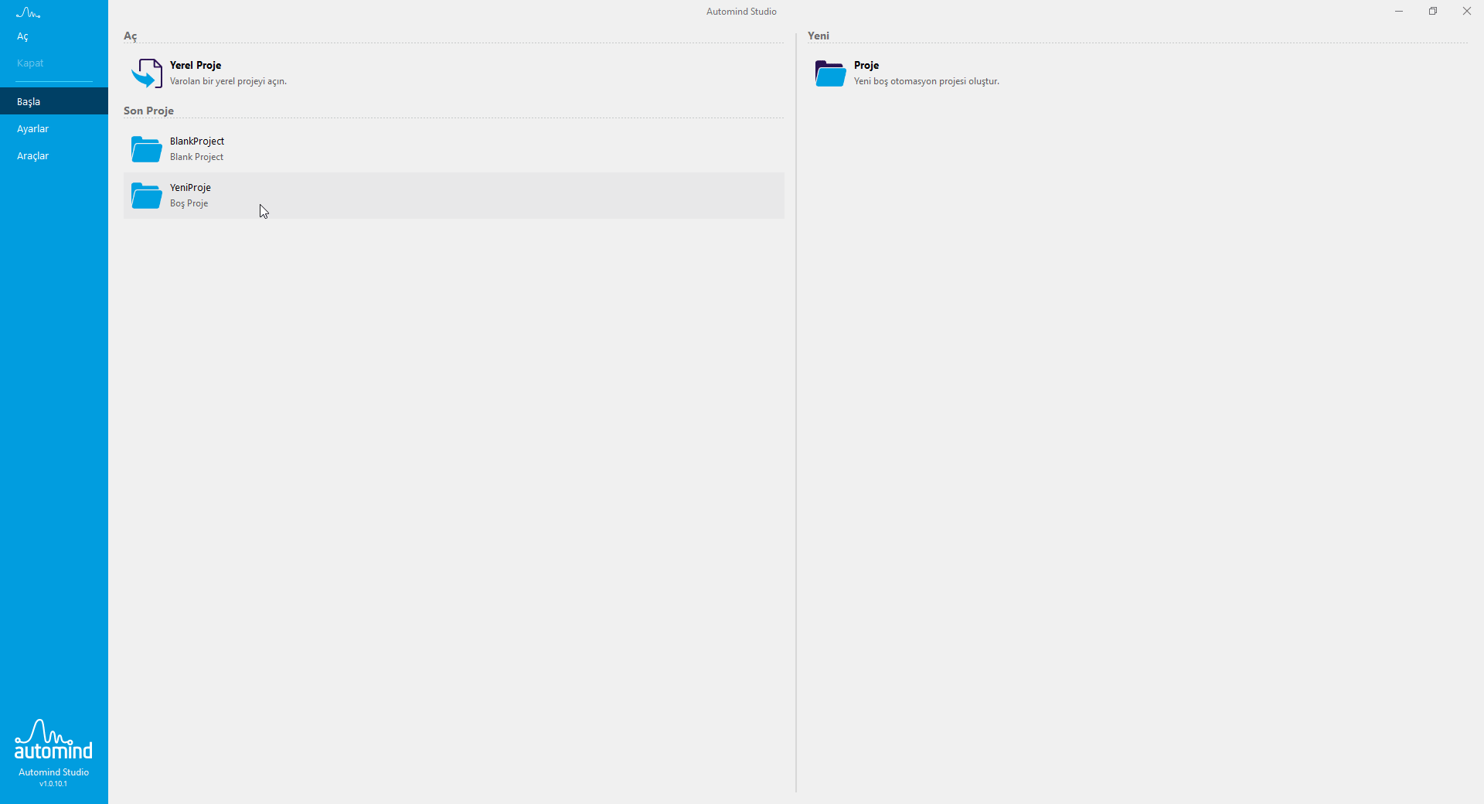The width and height of the screenshot is (1484, 804).
Task: Click the YeniProje folder icon
Action: [x=146, y=196]
